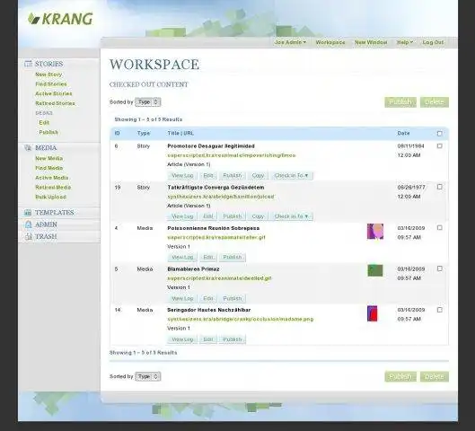Click View Log for Promotore Desaguar story
475x431 pixels.
point(182,176)
